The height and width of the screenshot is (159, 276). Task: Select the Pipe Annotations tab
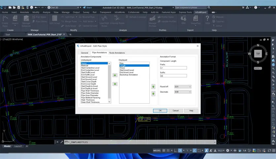point(99,53)
